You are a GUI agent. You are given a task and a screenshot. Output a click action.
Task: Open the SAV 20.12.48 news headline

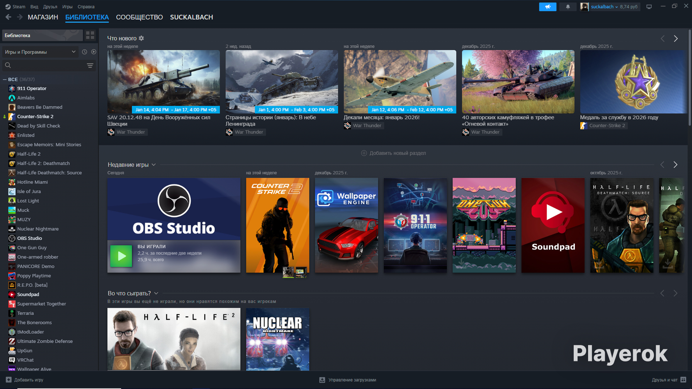click(159, 121)
